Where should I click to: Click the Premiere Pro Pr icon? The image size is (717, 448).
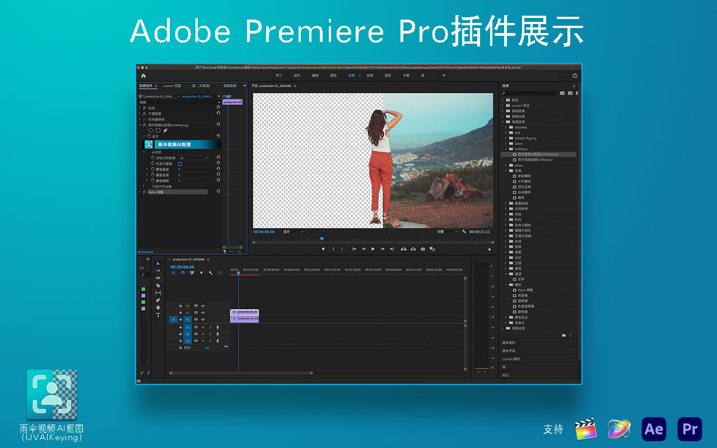tap(690, 429)
